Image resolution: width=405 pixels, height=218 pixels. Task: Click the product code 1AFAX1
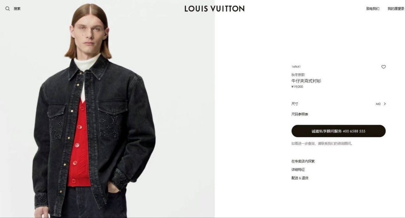(296, 67)
